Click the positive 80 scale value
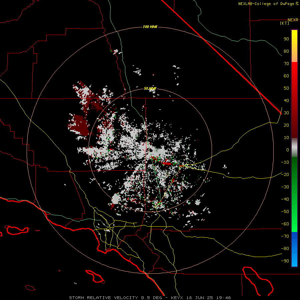 point(286,51)
